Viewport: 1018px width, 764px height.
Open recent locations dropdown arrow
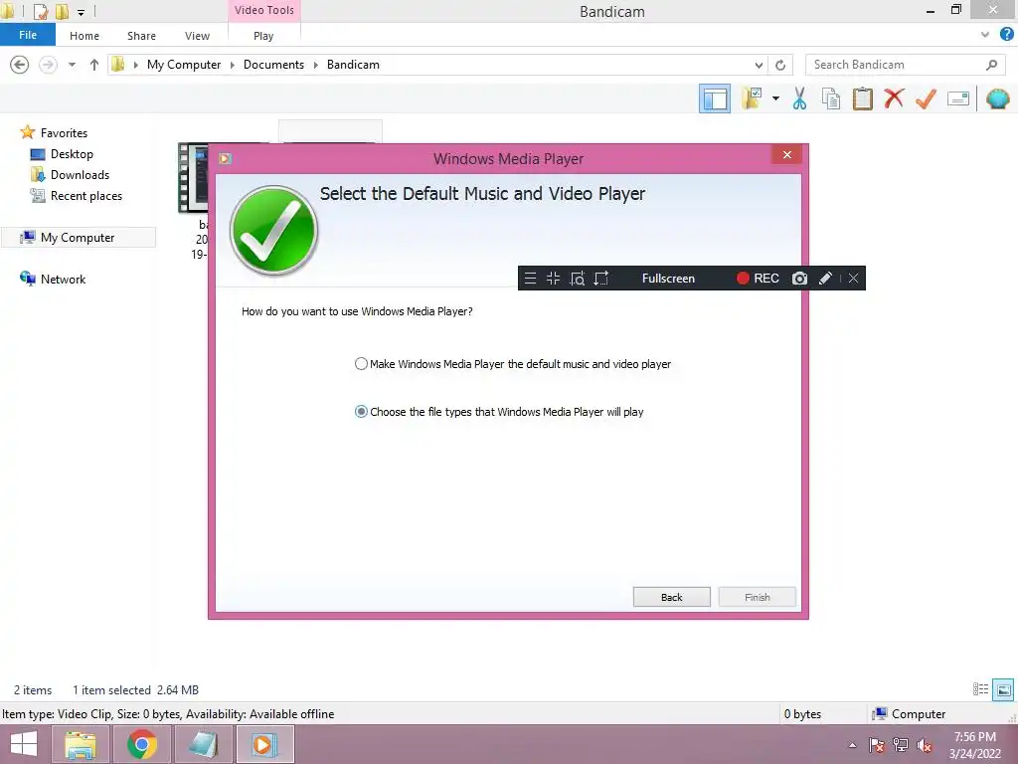tap(72, 65)
